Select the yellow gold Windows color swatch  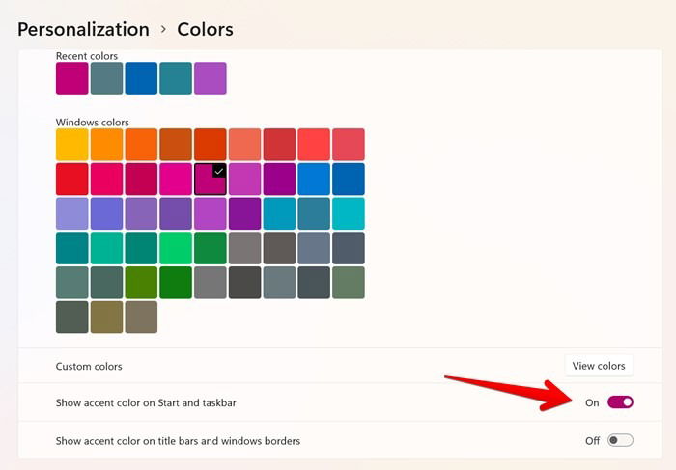point(72,145)
